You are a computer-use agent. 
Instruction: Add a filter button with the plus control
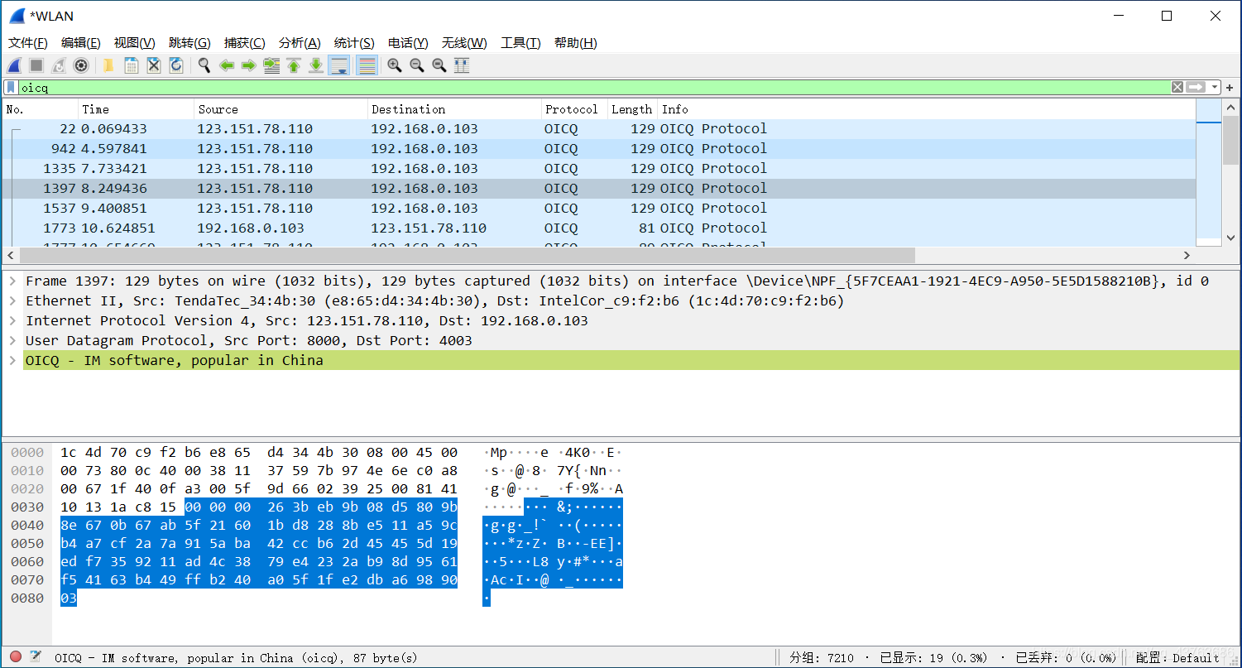click(x=1230, y=87)
